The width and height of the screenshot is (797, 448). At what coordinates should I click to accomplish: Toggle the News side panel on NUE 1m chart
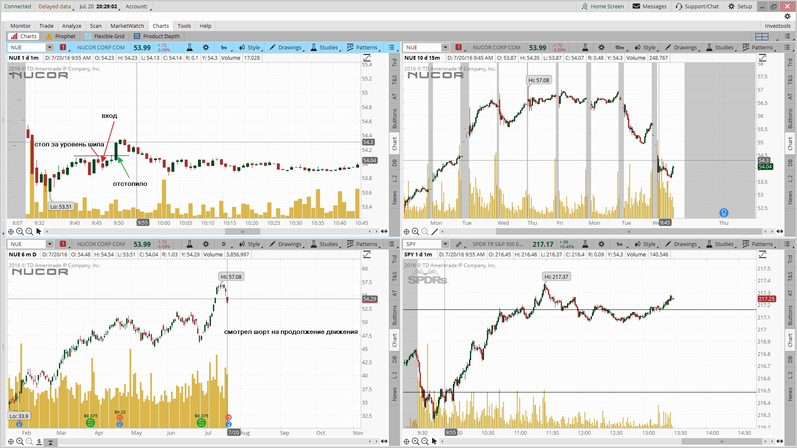click(394, 197)
